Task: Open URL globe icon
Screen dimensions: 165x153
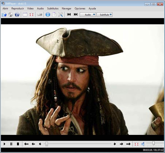Action: [17, 15]
